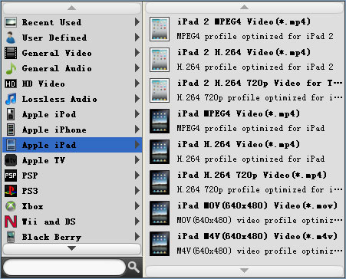Click the category list scroll-down button
The width and height of the screenshot is (346, 279).
72,248
